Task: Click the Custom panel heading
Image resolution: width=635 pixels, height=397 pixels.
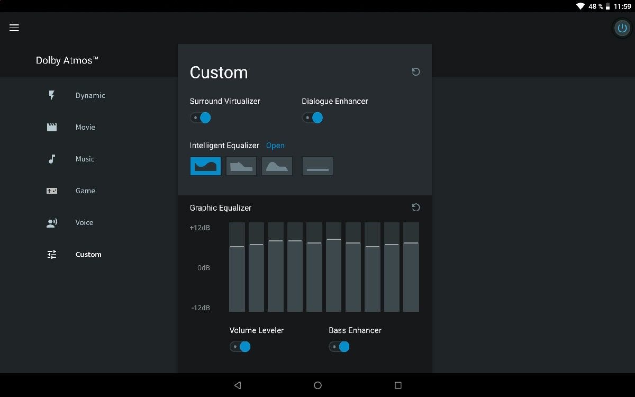Action: tap(219, 73)
